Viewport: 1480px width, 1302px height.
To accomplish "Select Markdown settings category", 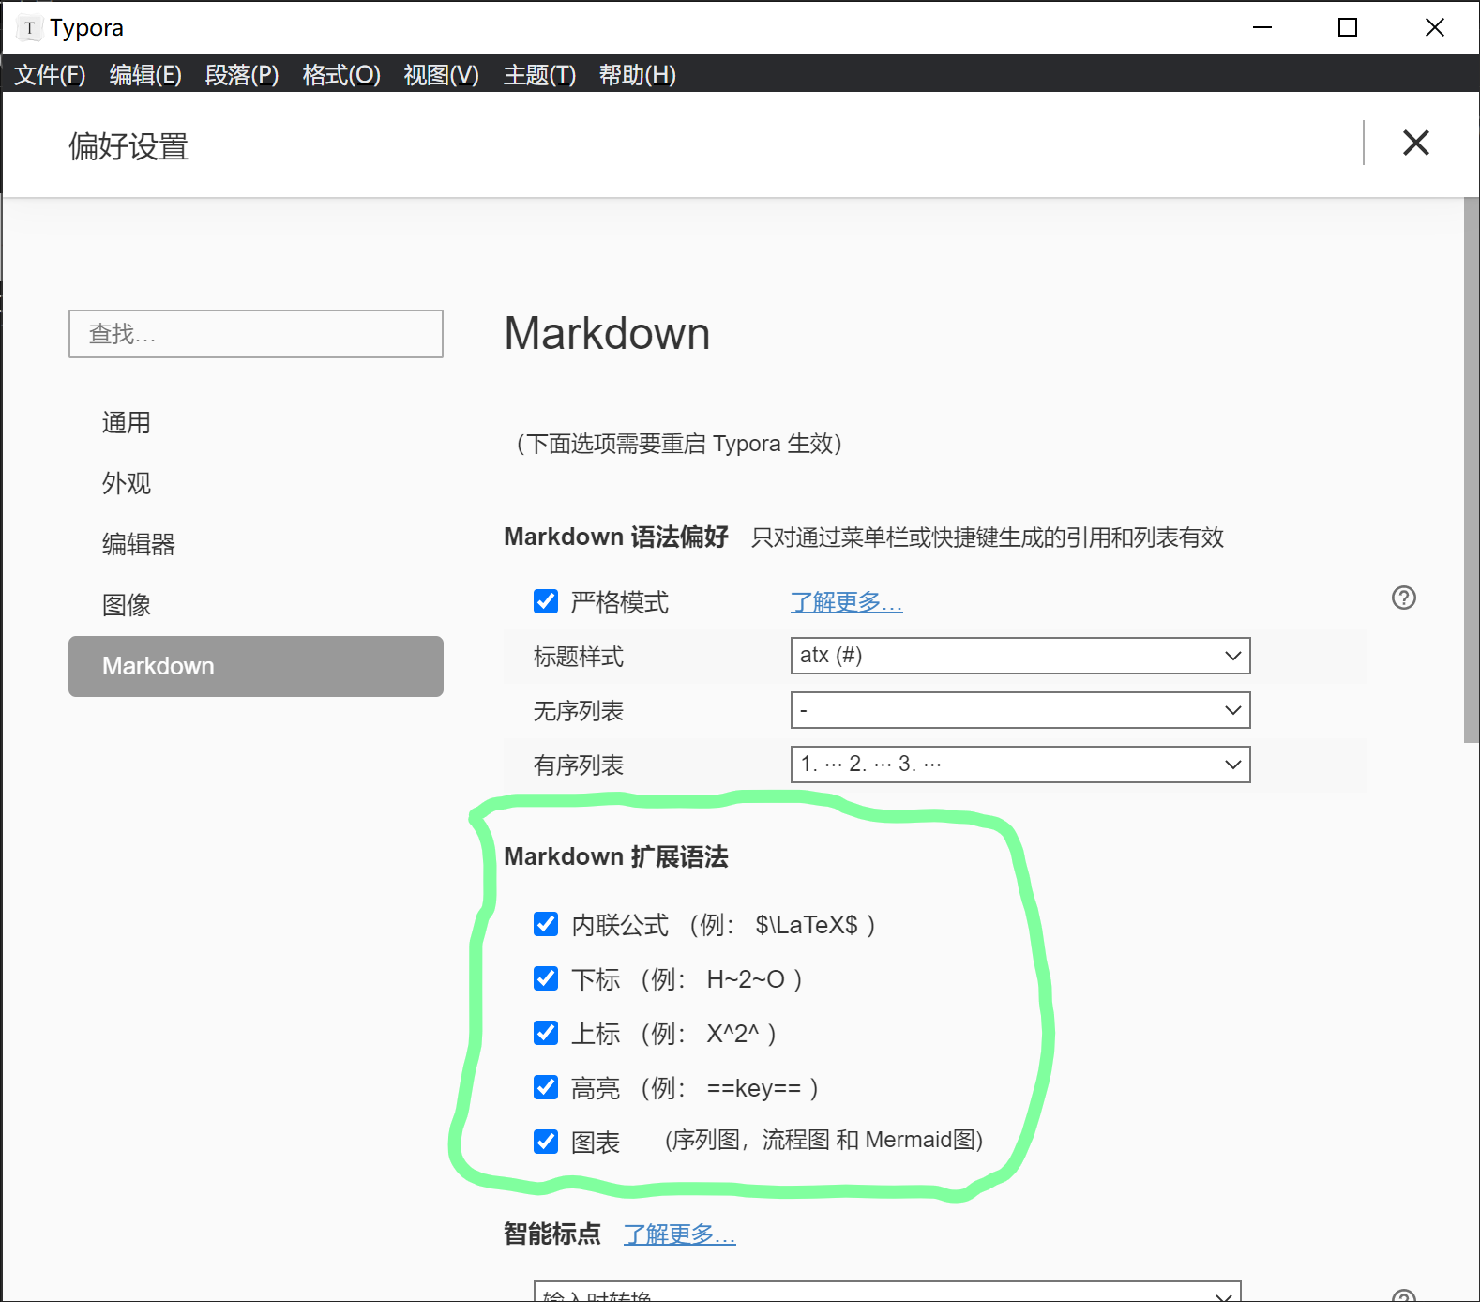I will click(255, 666).
